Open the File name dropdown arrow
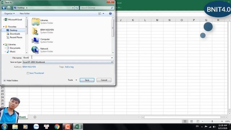This screenshot has width=231, height=130. (x=112, y=58)
